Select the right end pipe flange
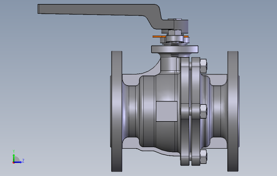 click(233, 111)
